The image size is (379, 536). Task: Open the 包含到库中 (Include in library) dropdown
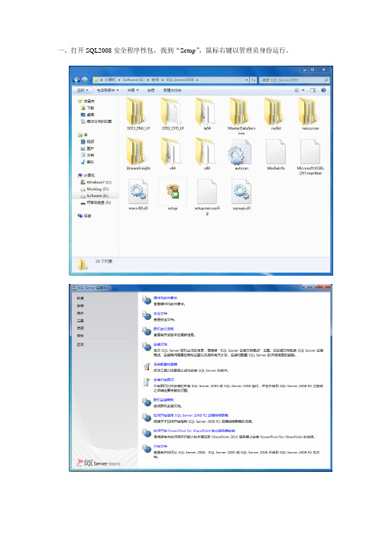tap(108, 90)
